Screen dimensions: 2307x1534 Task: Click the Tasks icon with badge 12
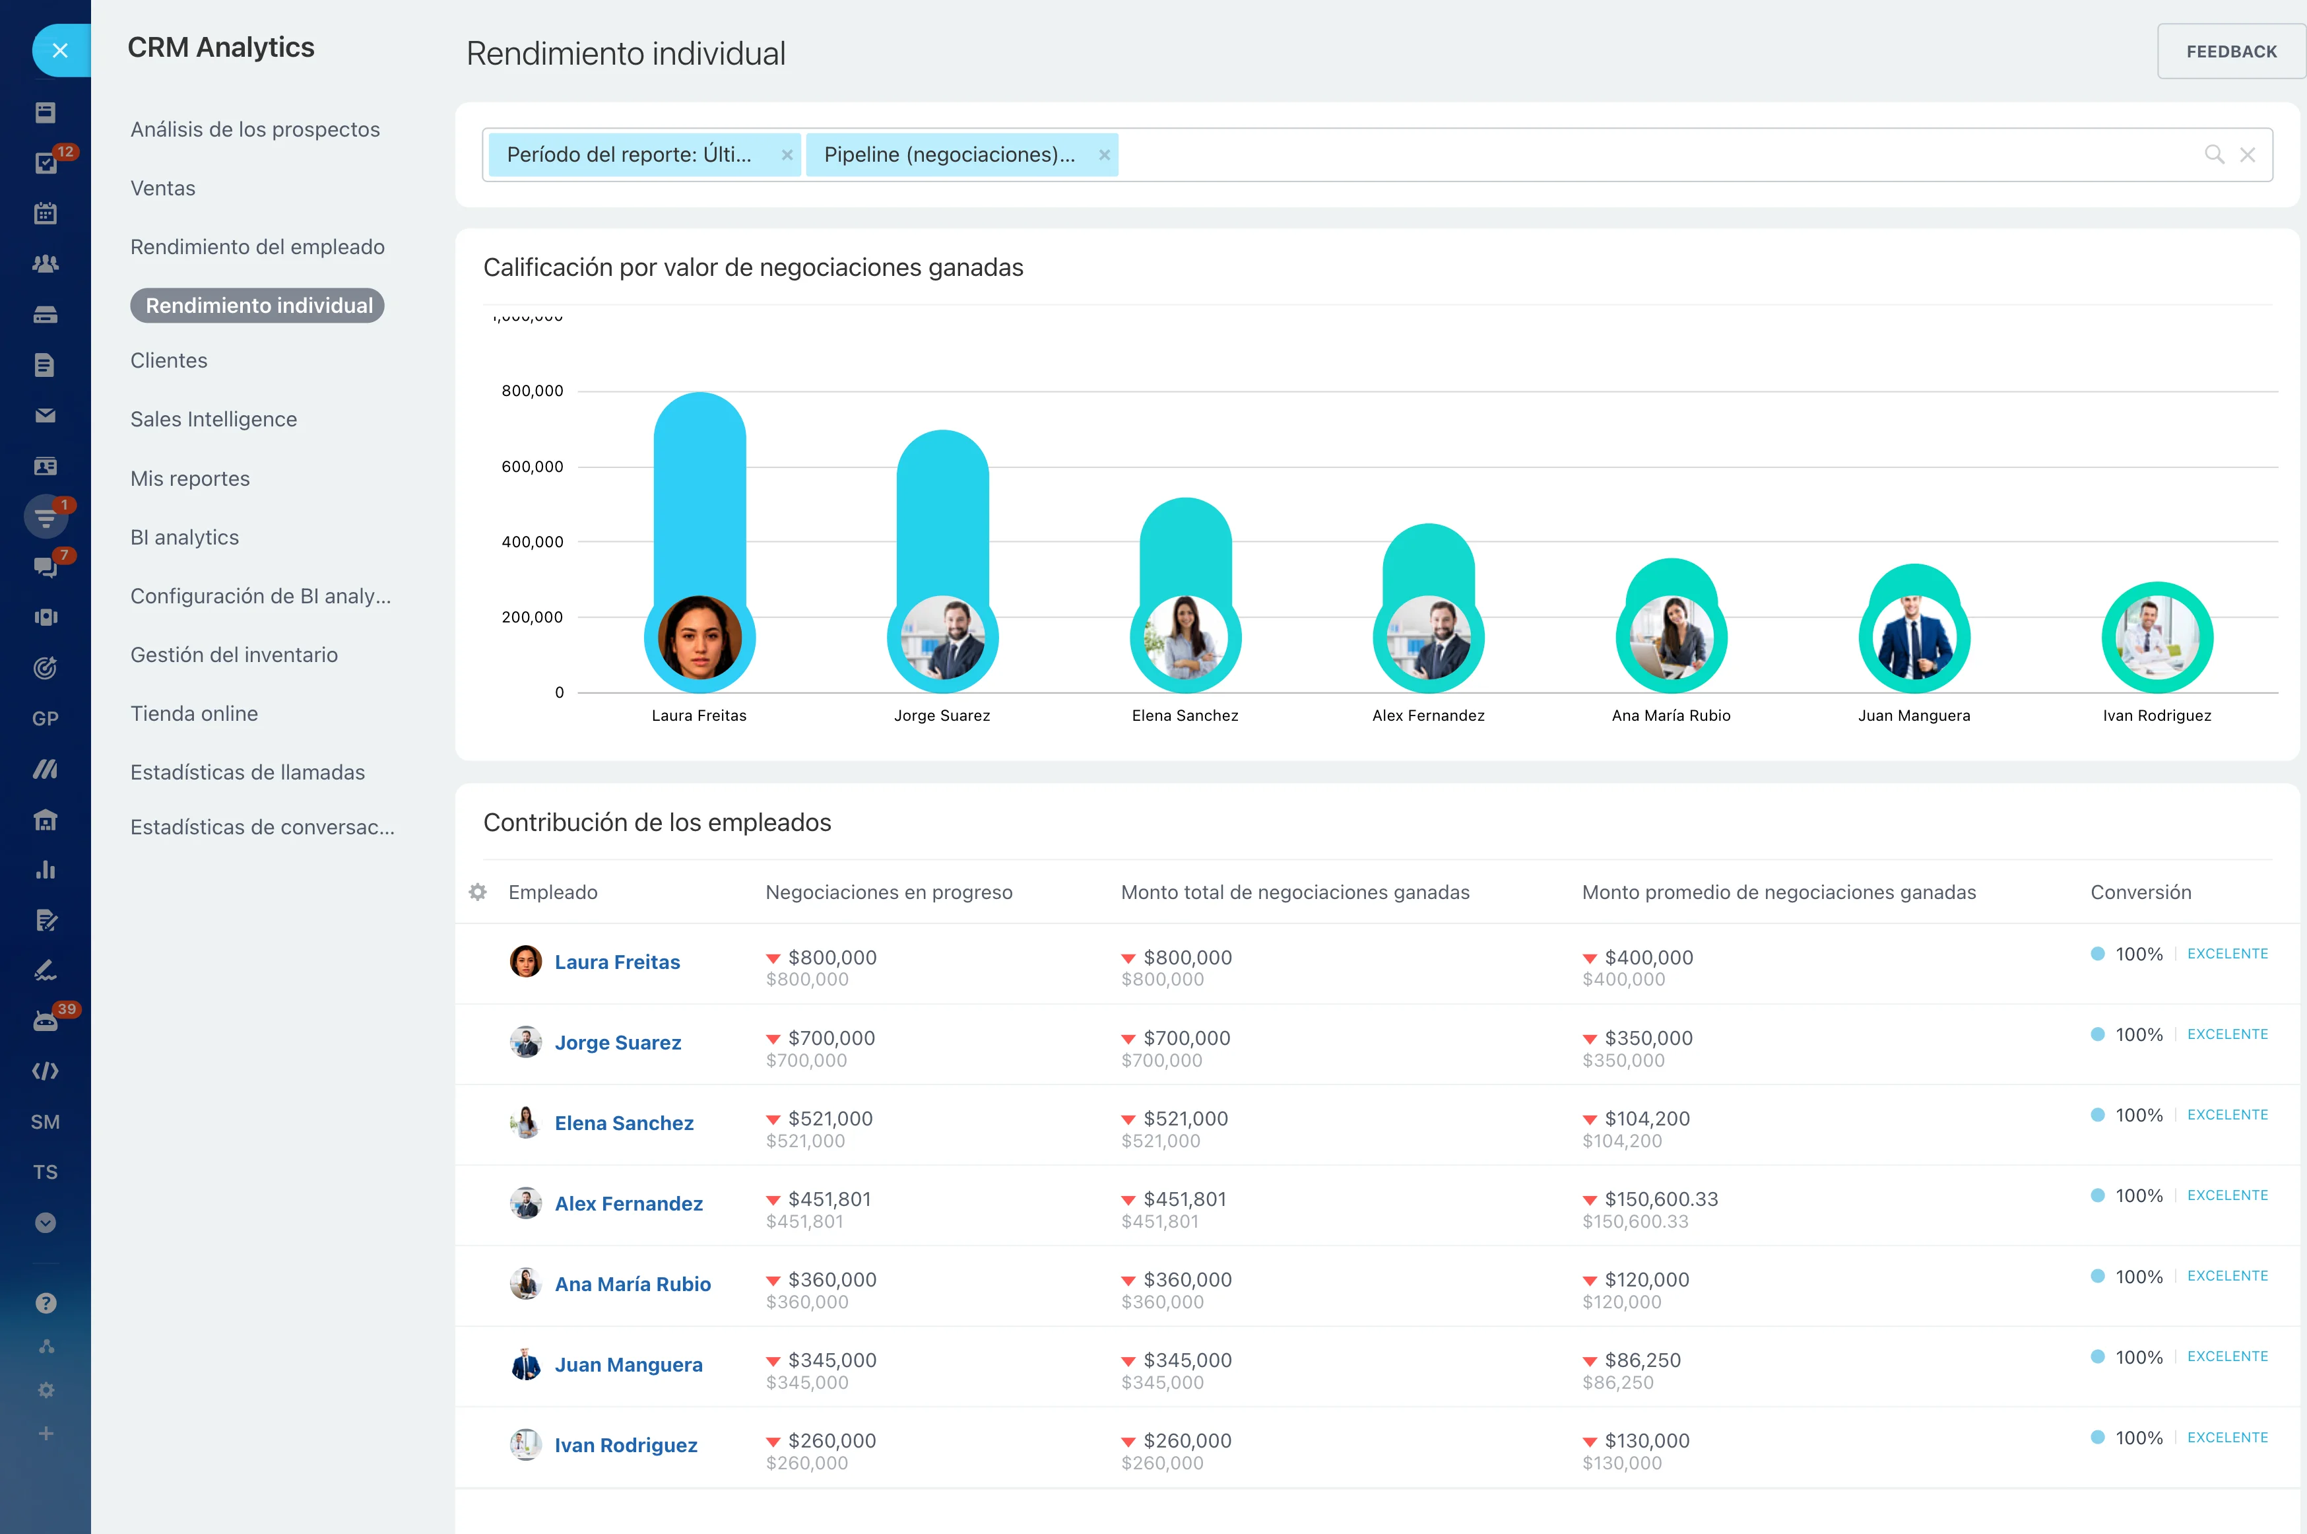pos(45,162)
